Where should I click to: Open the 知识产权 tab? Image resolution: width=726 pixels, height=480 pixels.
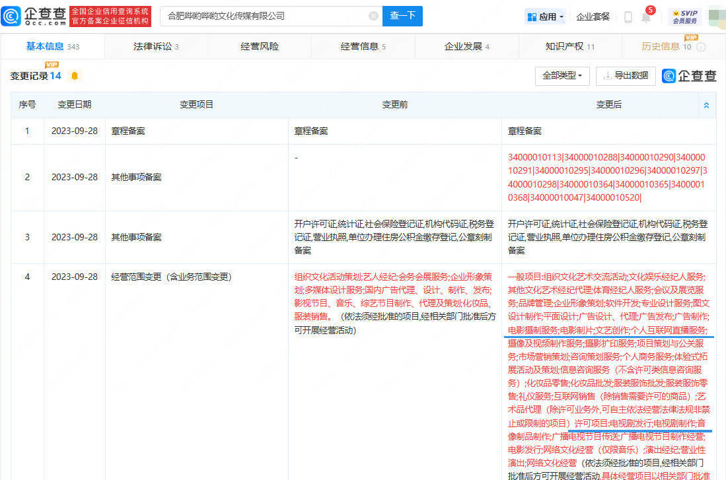(x=569, y=46)
